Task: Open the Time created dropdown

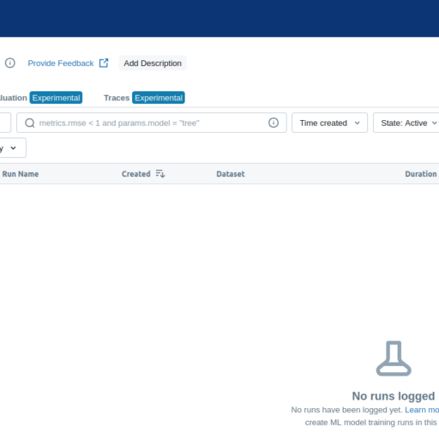Action: [329, 123]
